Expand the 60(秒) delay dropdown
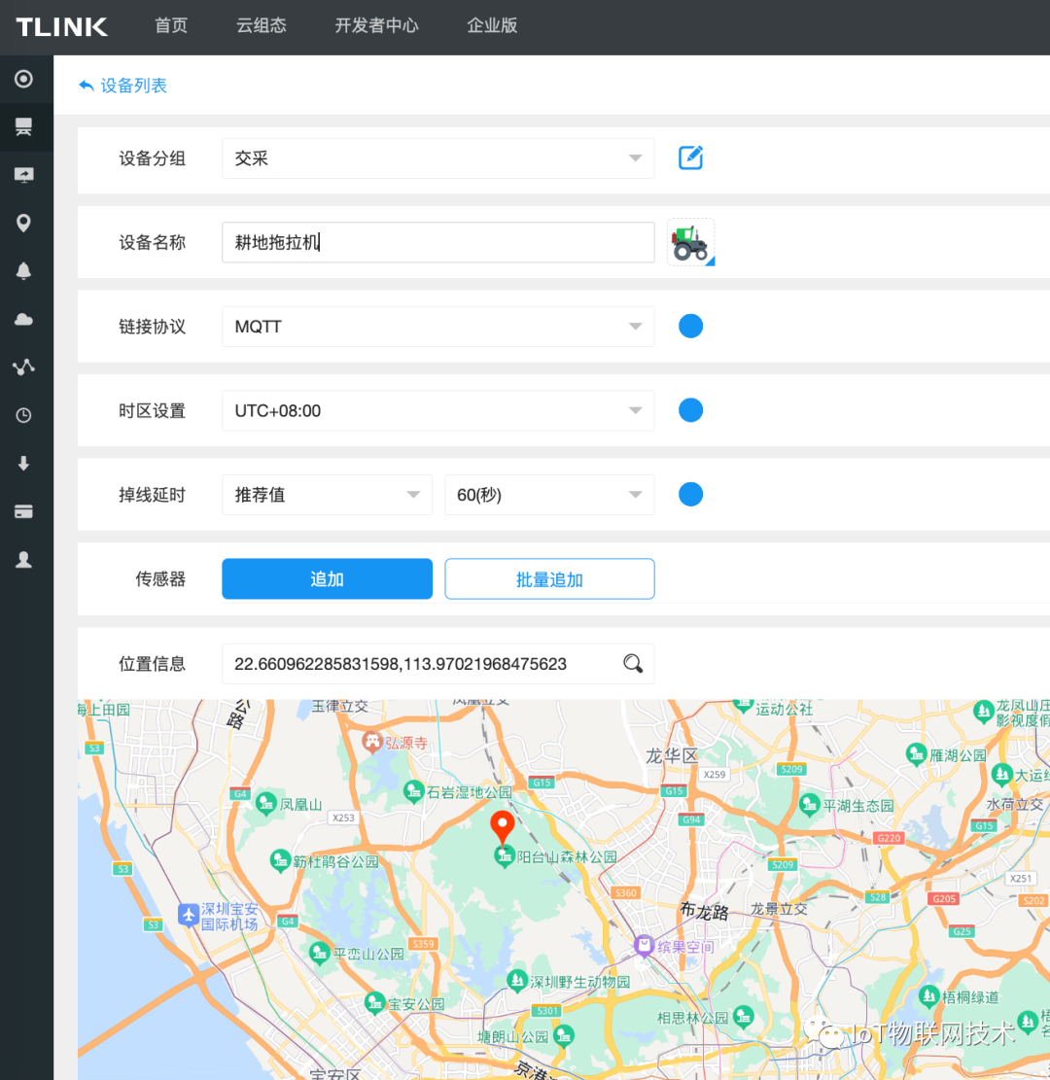Screen dimensions: 1050x1080 point(549,495)
